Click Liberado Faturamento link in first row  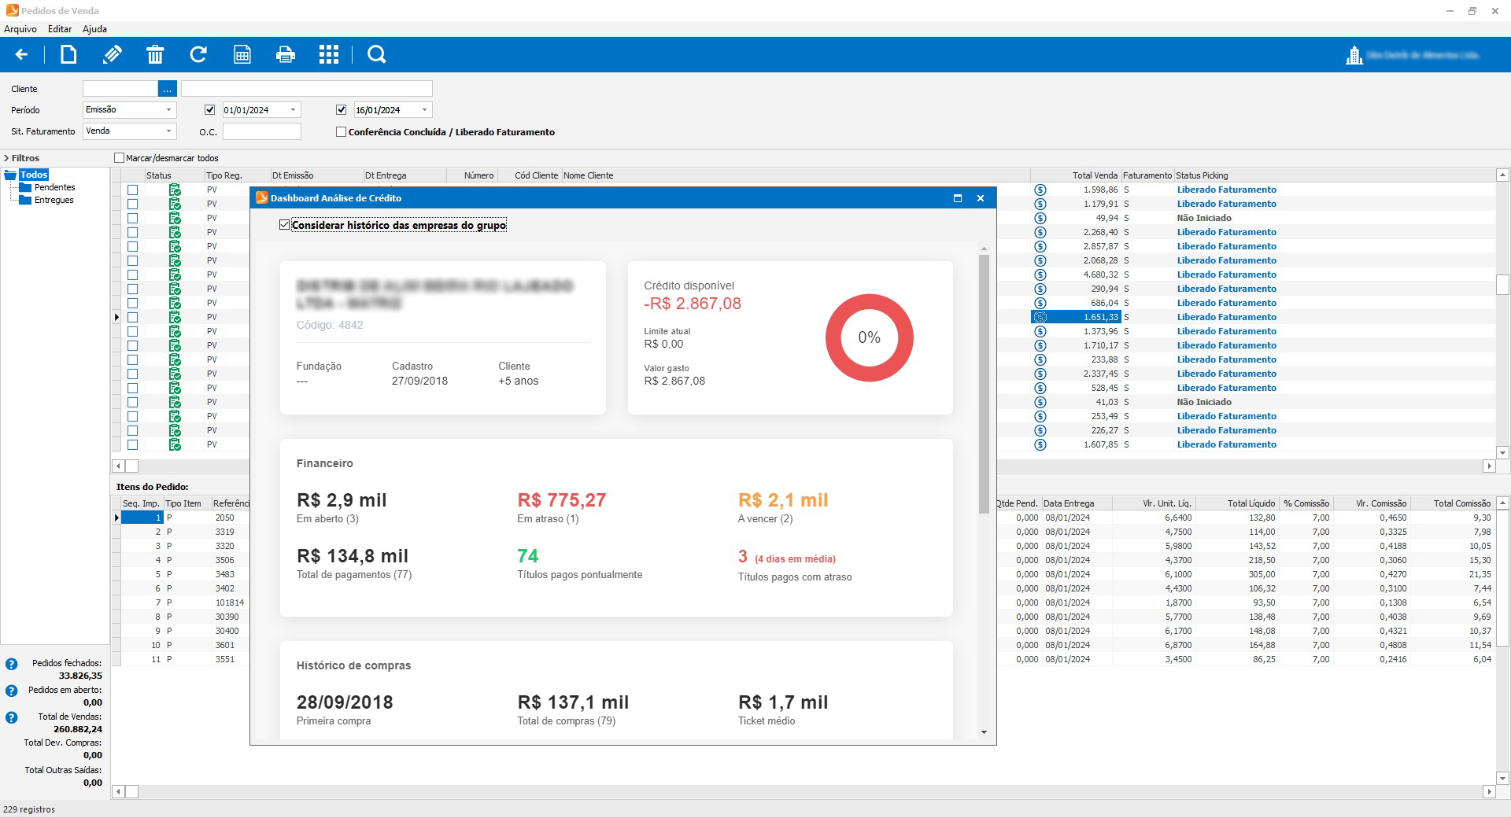[x=1226, y=190]
